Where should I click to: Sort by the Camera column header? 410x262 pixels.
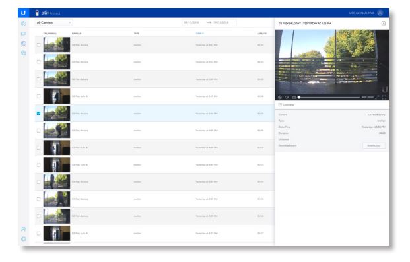click(x=77, y=34)
